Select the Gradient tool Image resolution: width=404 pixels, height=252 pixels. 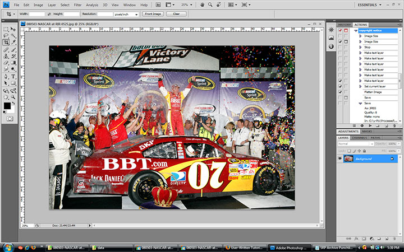click(x=13, y=63)
